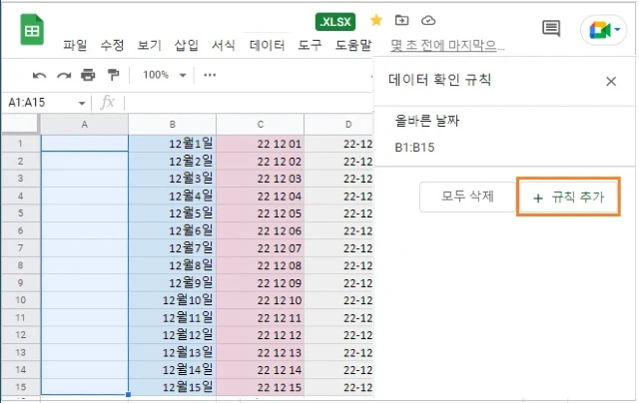Select all cells corner box
The image size is (639, 403).
(20, 124)
